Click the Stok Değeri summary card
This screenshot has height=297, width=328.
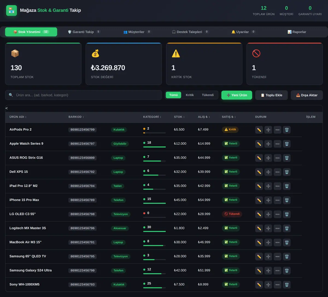124,64
